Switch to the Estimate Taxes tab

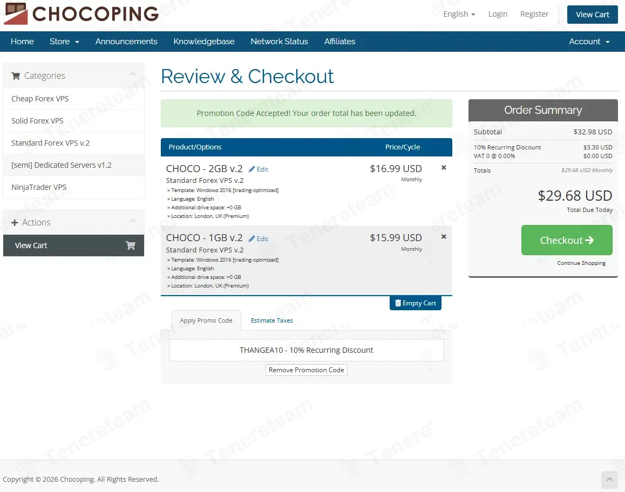pos(272,320)
